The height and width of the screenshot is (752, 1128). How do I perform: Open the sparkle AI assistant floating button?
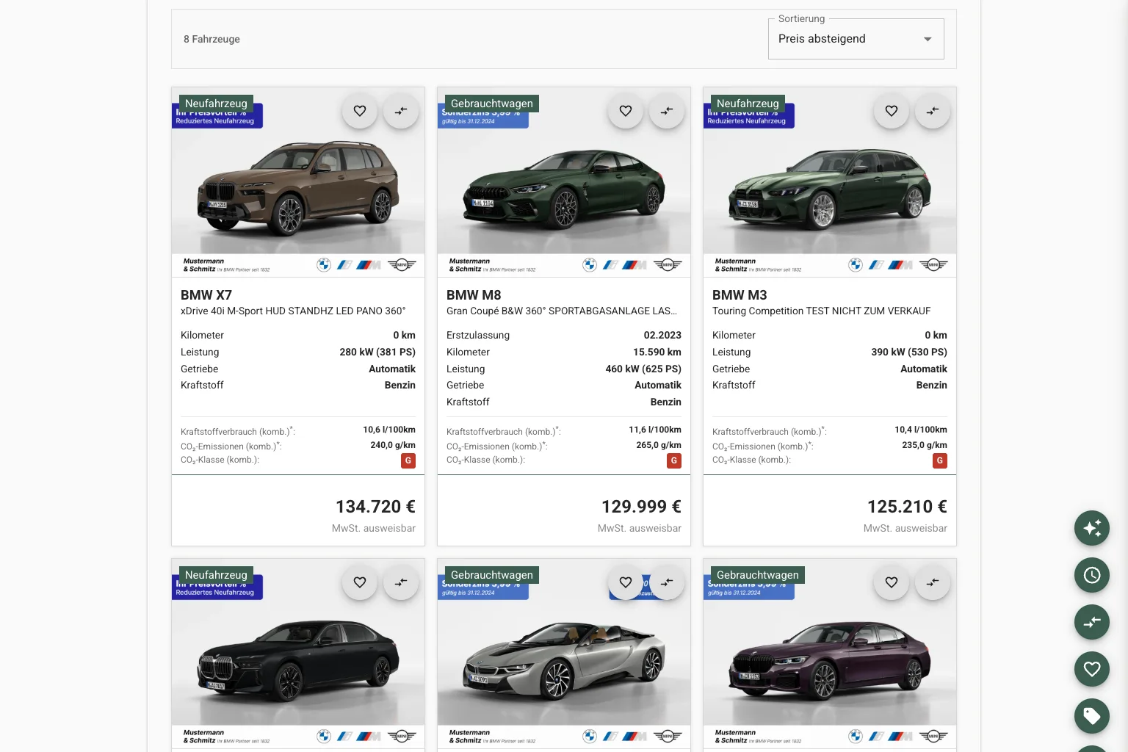tap(1092, 528)
